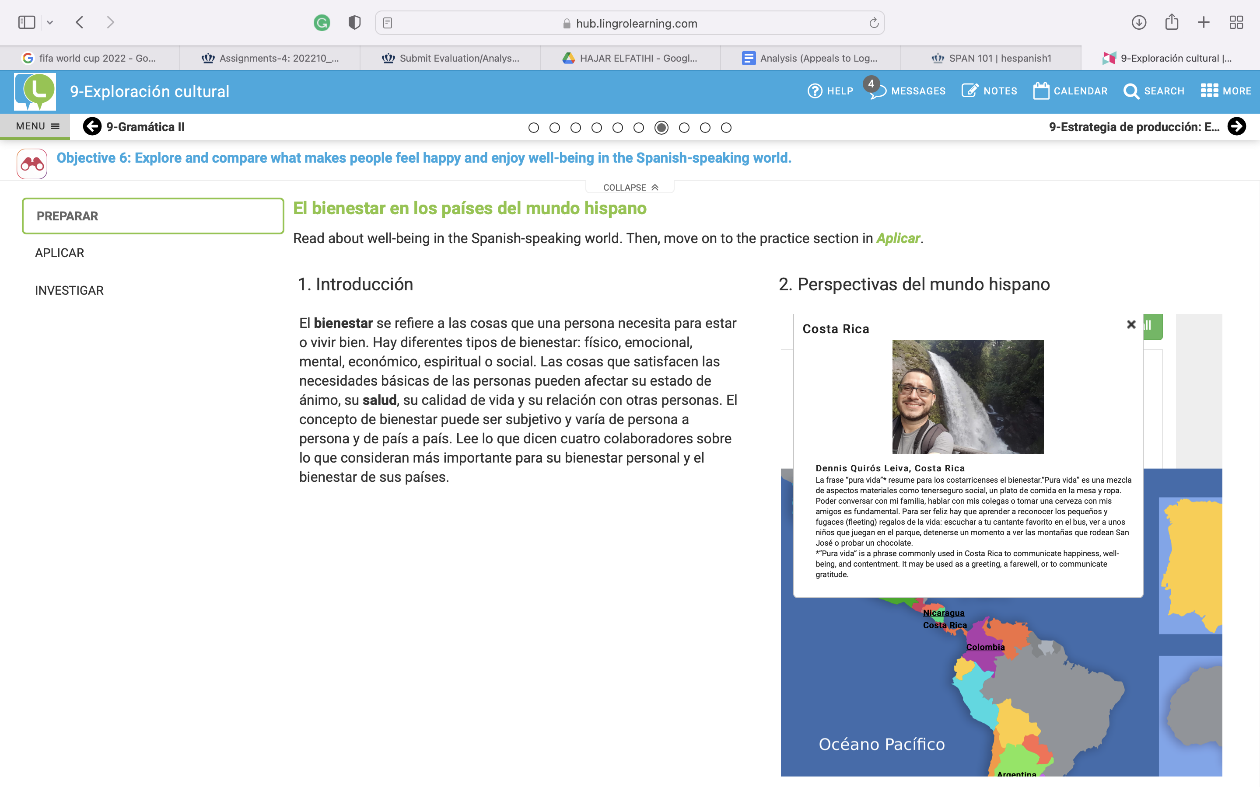
Task: Open the NOTES pencil tool
Action: click(x=989, y=91)
